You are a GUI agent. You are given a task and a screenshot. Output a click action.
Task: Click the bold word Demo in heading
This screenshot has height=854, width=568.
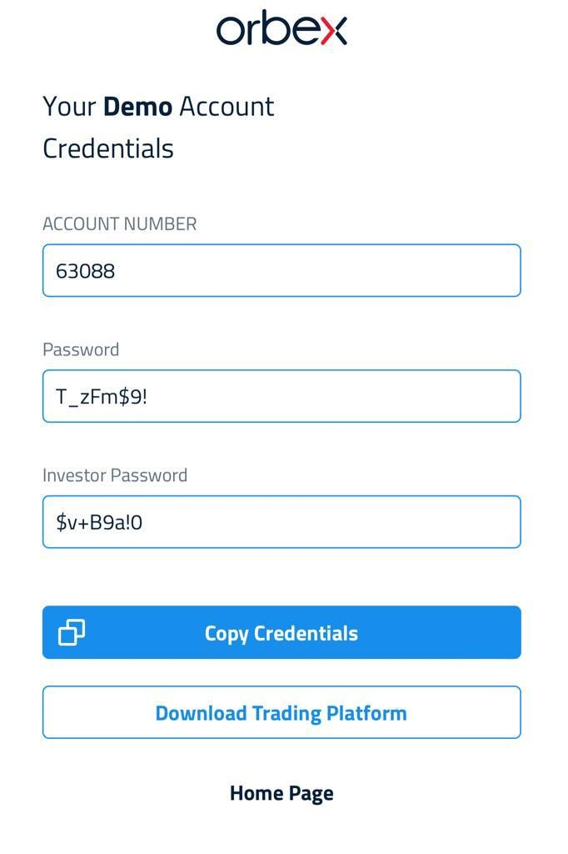[137, 106]
